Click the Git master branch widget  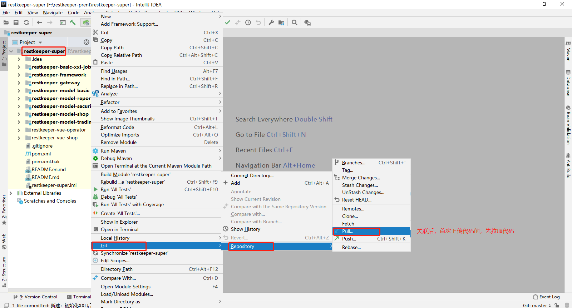(x=537, y=305)
